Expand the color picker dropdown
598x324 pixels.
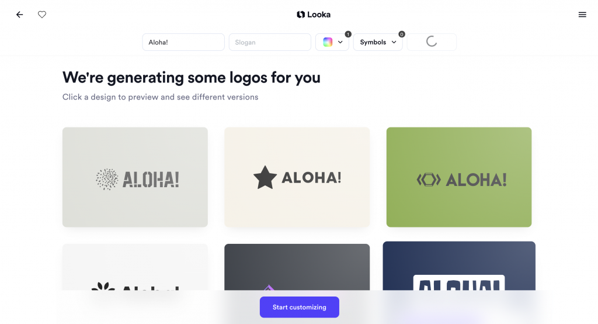(332, 42)
